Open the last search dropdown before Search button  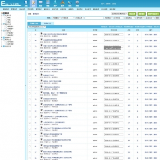click(x=150, y=18)
